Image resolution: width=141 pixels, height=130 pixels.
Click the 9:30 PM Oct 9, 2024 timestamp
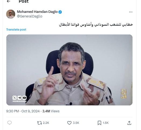23,111
